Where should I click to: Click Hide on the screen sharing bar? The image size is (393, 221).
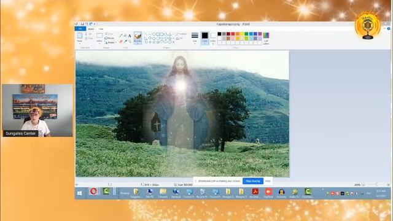pos(268,181)
